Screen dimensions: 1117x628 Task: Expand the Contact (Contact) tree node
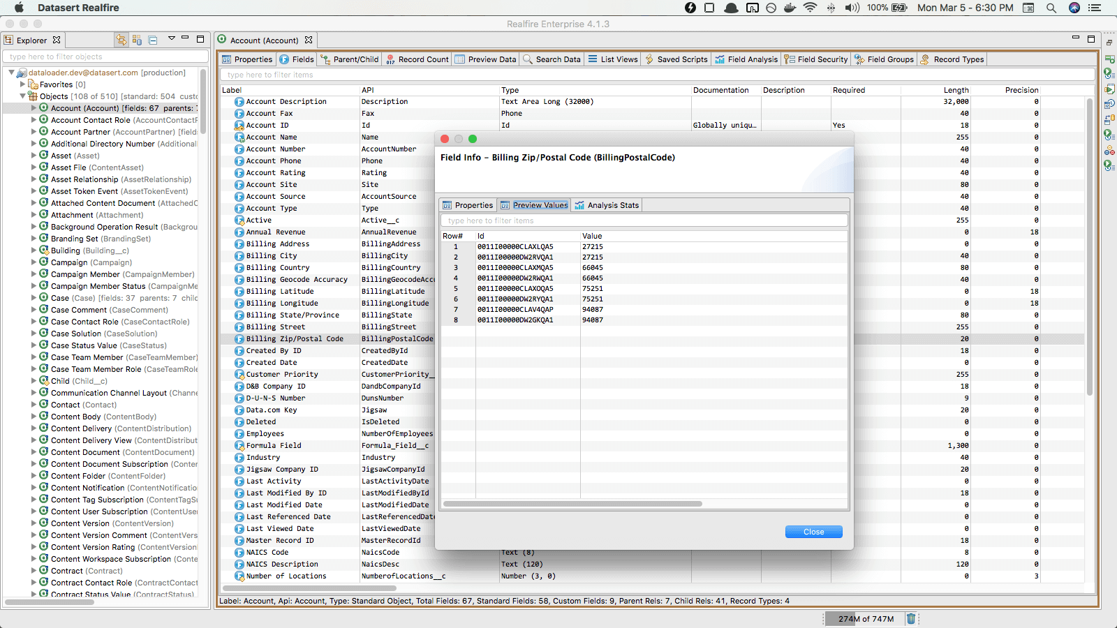[34, 405]
